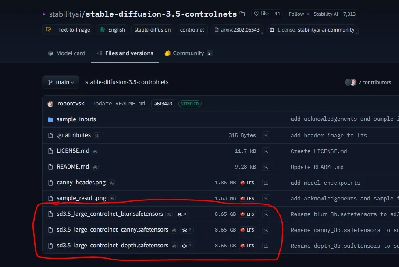This screenshot has width=399, height=267.
Task: Like the repository with the heart button
Action: click(x=262, y=14)
